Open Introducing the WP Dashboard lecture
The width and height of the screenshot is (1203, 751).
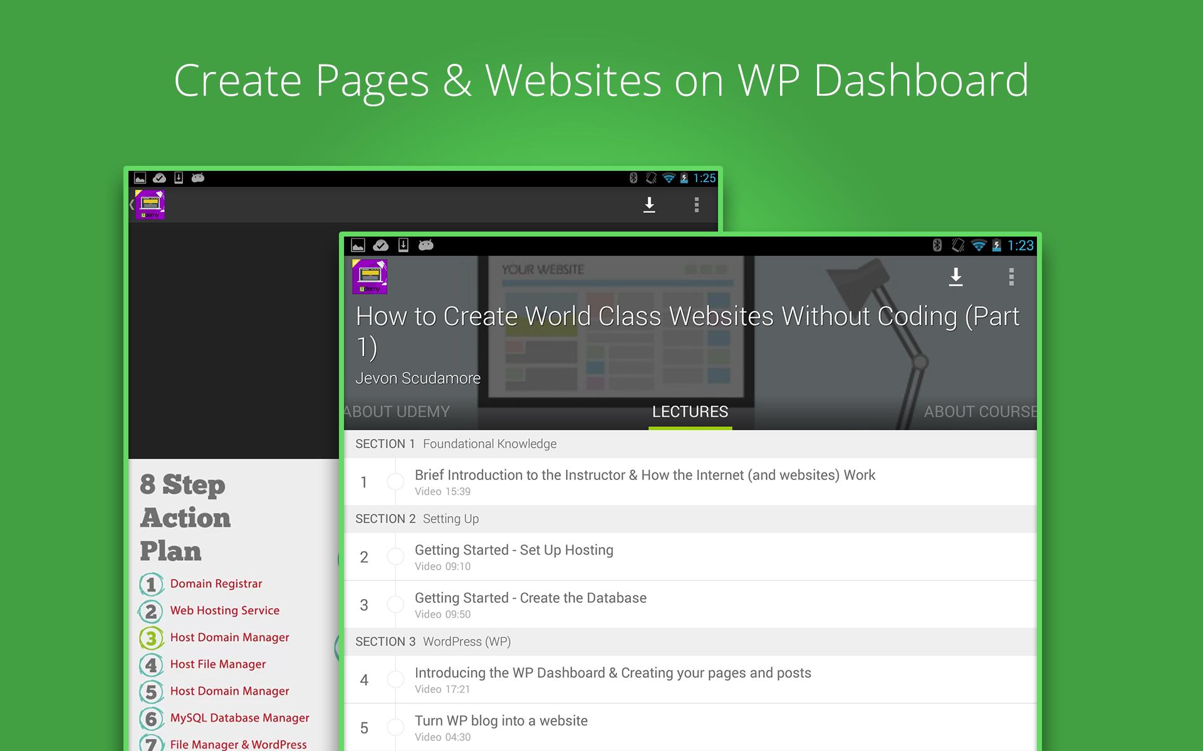click(612, 673)
